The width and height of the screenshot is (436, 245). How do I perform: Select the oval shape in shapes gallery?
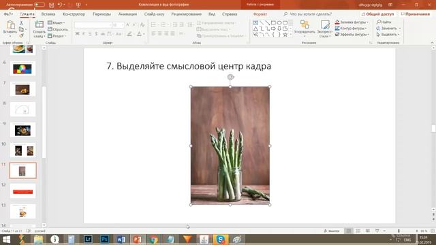(x=279, y=22)
